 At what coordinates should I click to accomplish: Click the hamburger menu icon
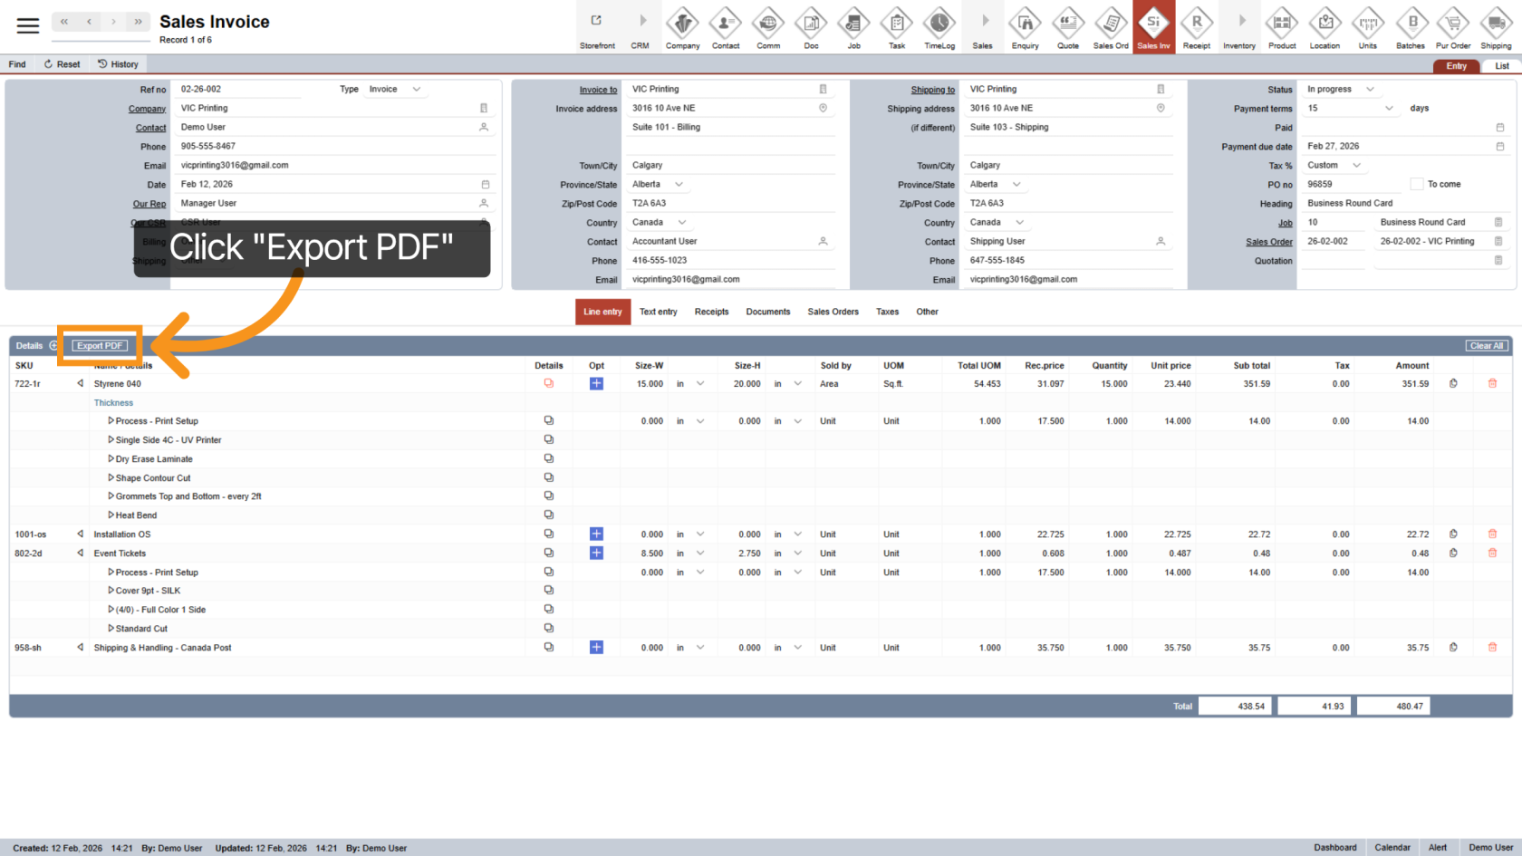28,25
